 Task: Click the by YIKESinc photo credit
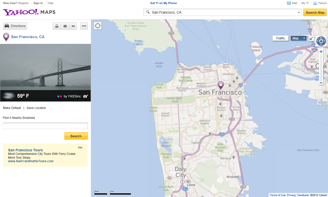coord(72,96)
